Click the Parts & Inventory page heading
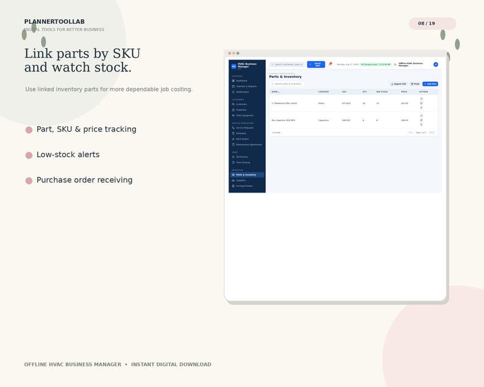The width and height of the screenshot is (484, 387). 285,77
